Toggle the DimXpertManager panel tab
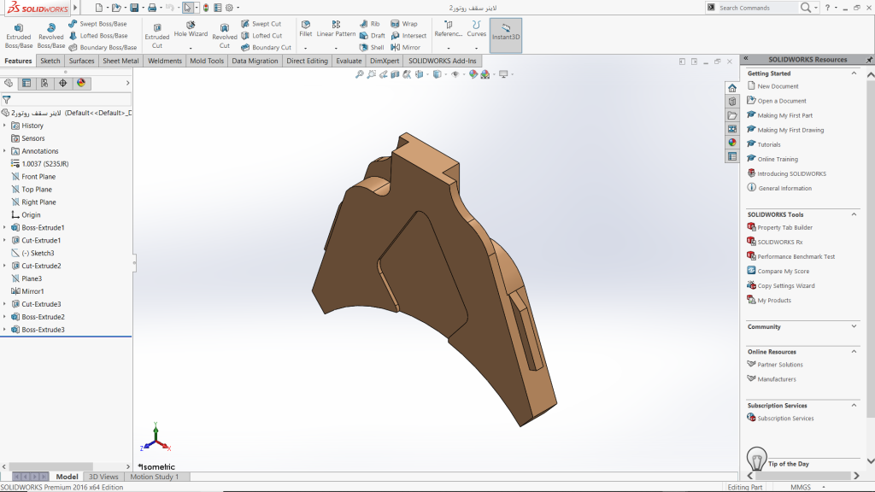Viewport: 875px width, 492px height. click(x=62, y=83)
